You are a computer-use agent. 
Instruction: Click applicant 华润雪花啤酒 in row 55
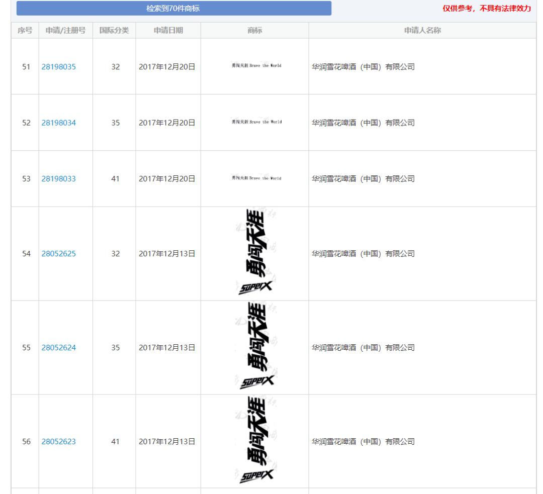[x=364, y=348]
